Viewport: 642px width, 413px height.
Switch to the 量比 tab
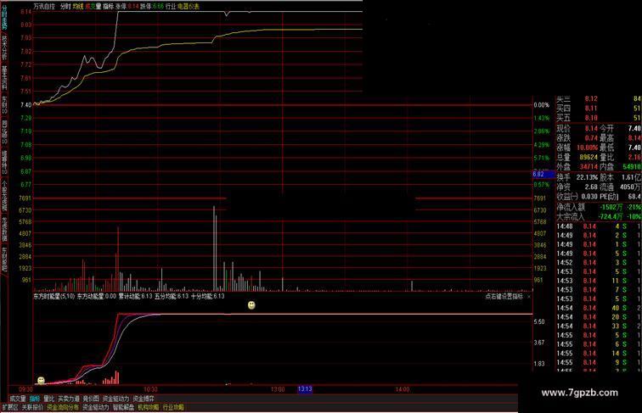click(x=48, y=399)
